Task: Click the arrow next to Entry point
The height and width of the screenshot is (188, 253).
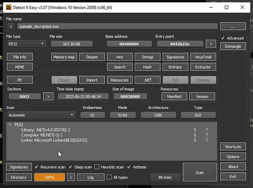Action: 211,44
